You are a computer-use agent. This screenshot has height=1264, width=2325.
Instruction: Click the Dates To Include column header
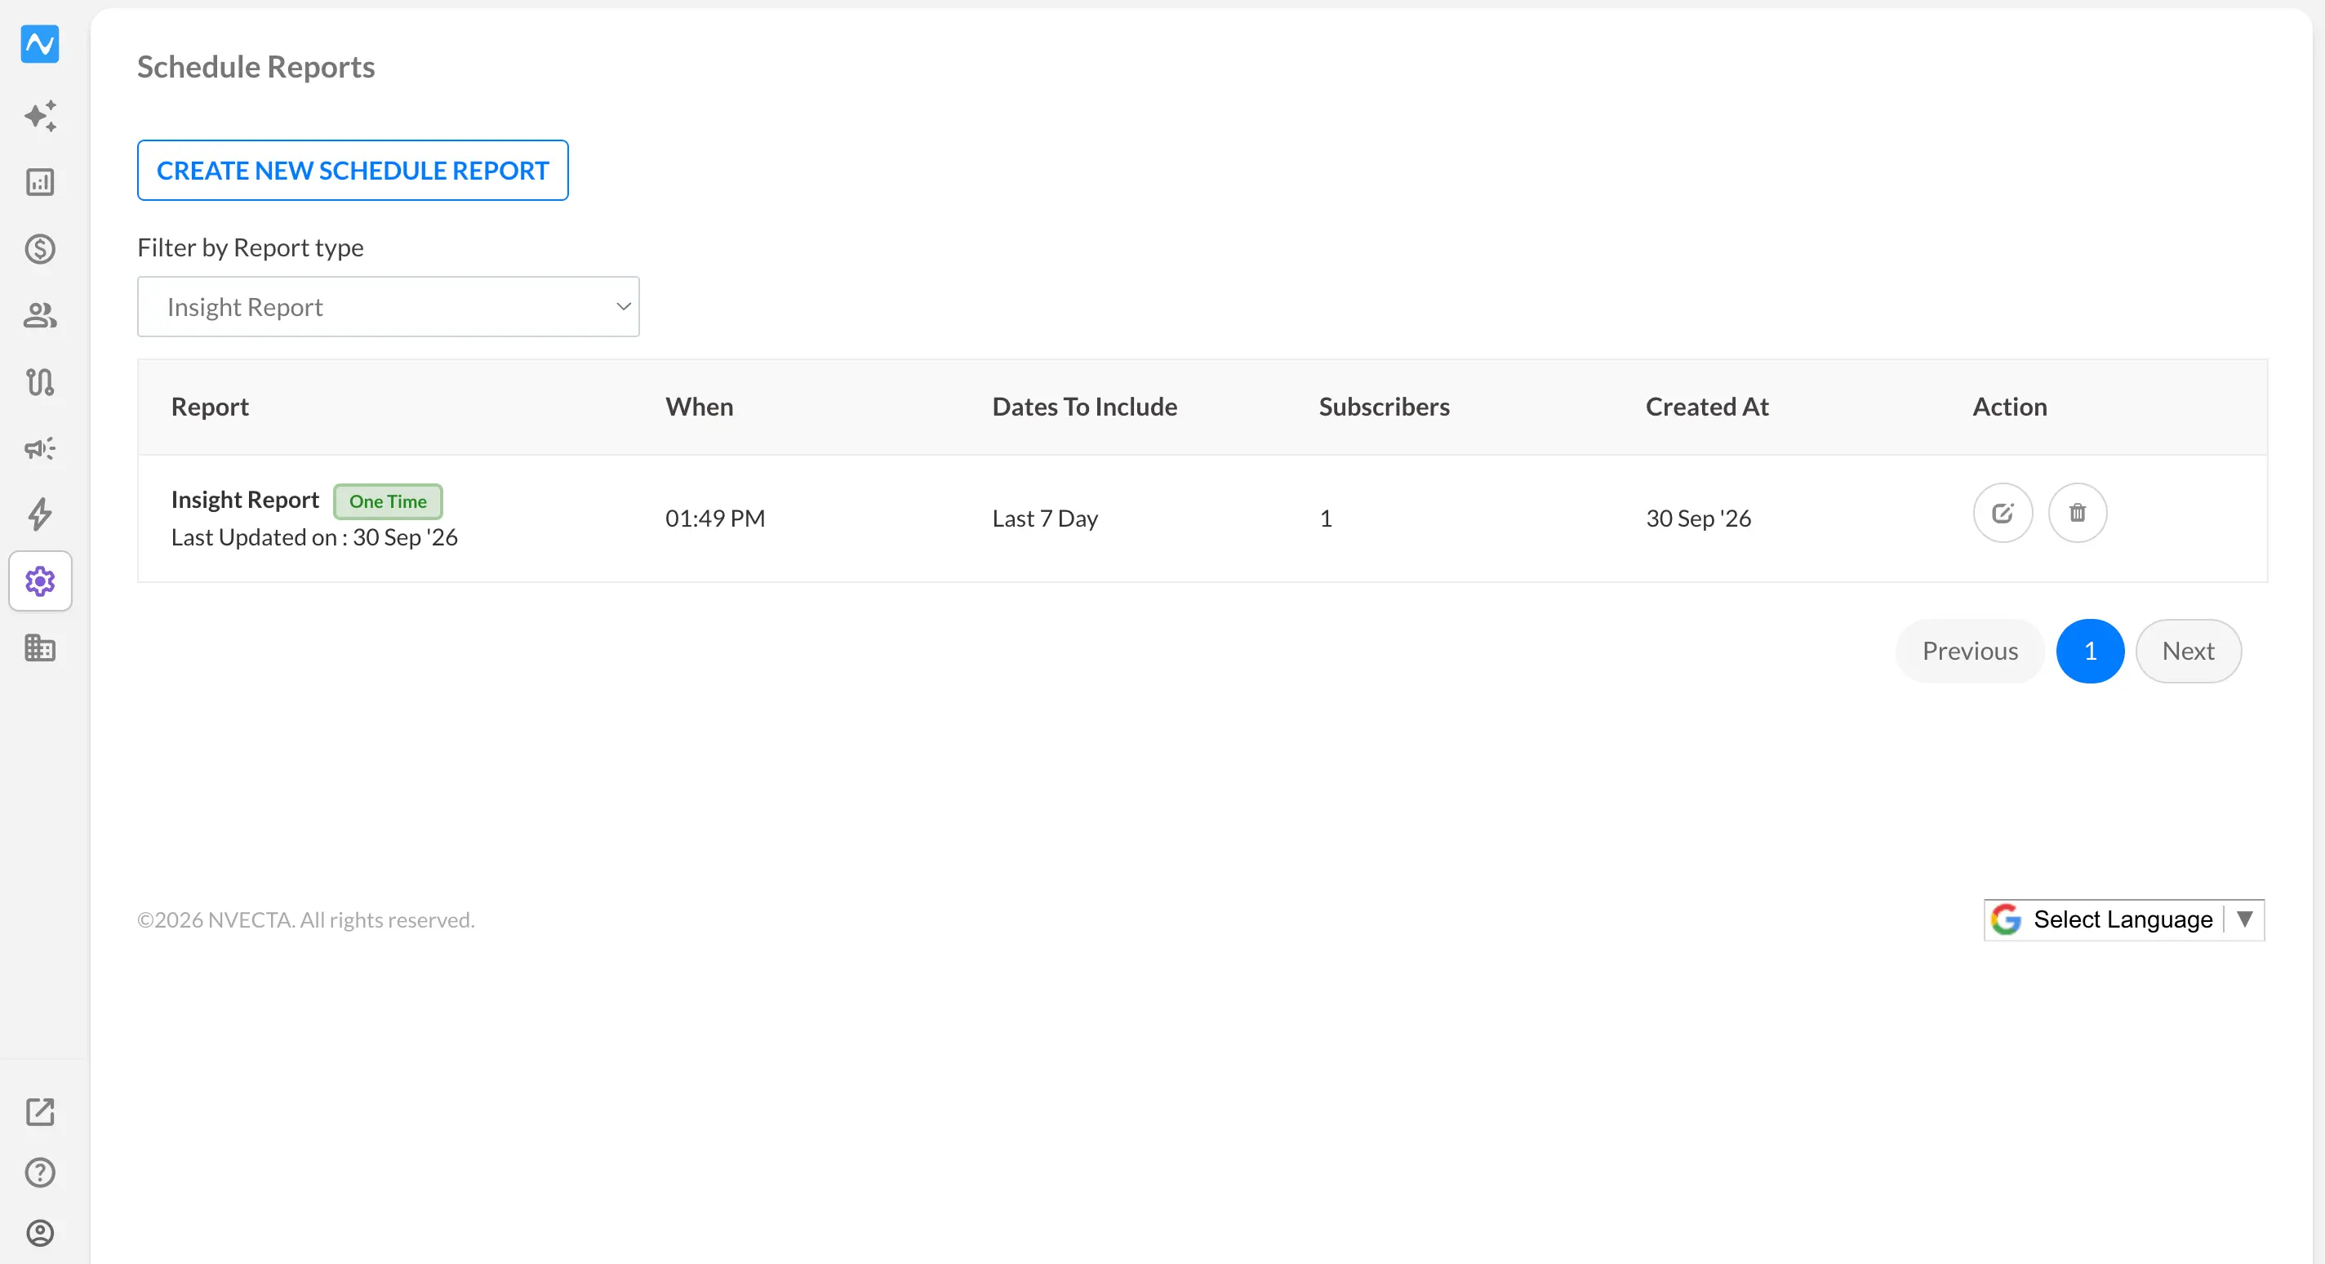pyautogui.click(x=1085, y=407)
